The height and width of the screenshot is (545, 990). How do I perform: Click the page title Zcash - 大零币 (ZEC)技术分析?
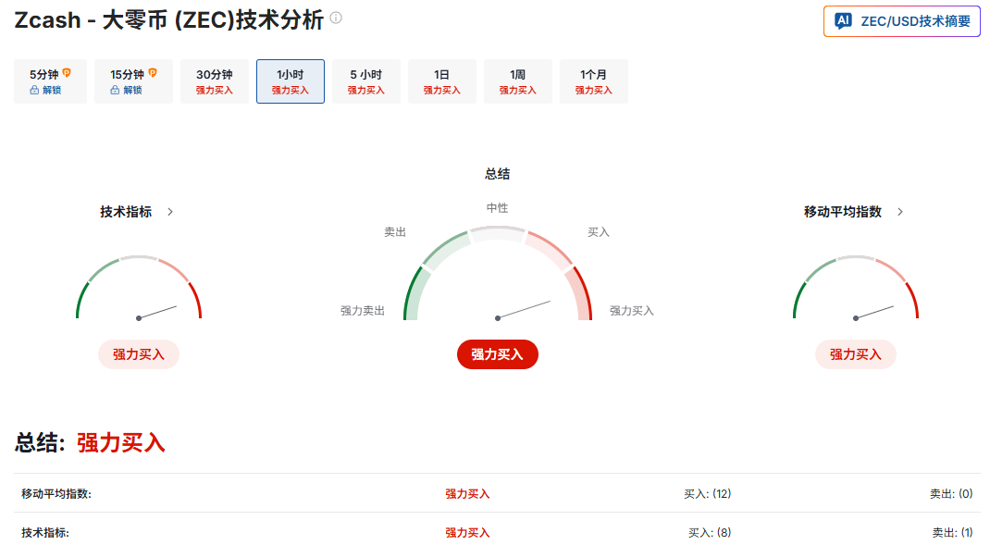click(x=169, y=20)
